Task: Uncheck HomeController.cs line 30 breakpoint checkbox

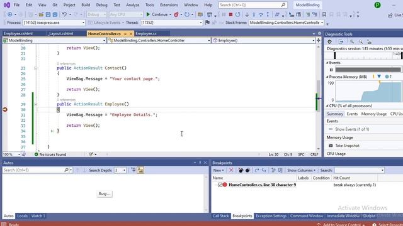Action: 220,185
